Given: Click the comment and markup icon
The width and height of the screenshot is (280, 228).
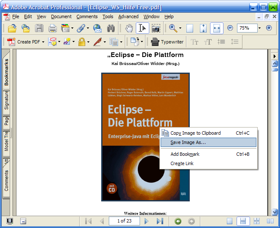Looking at the screenshot, I should pos(52,42).
